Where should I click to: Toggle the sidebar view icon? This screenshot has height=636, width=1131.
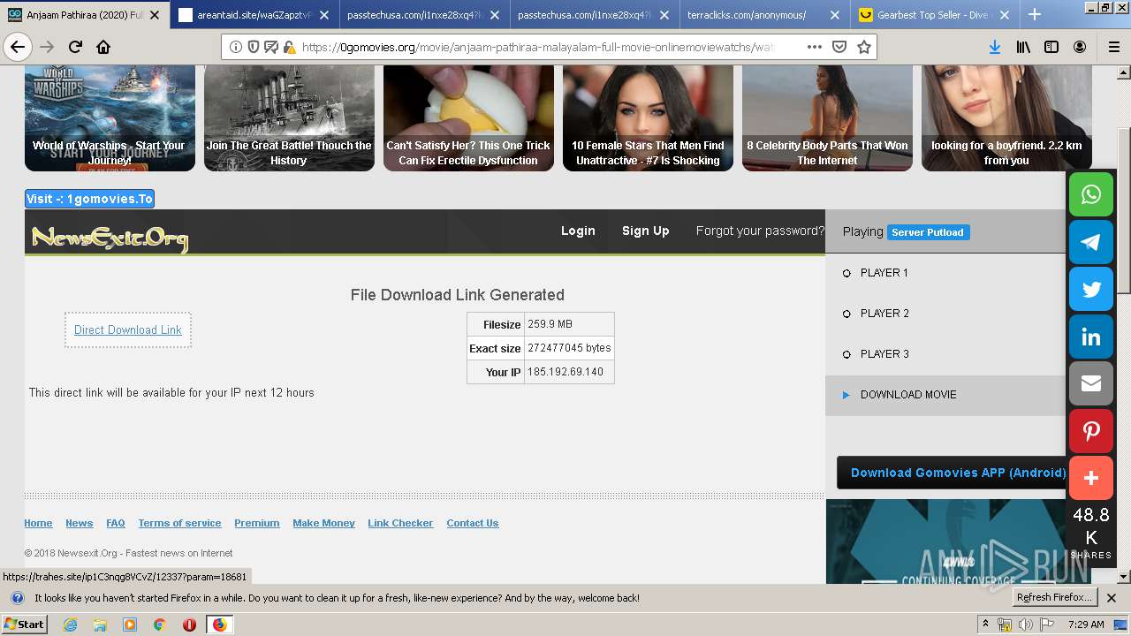[x=1051, y=47]
